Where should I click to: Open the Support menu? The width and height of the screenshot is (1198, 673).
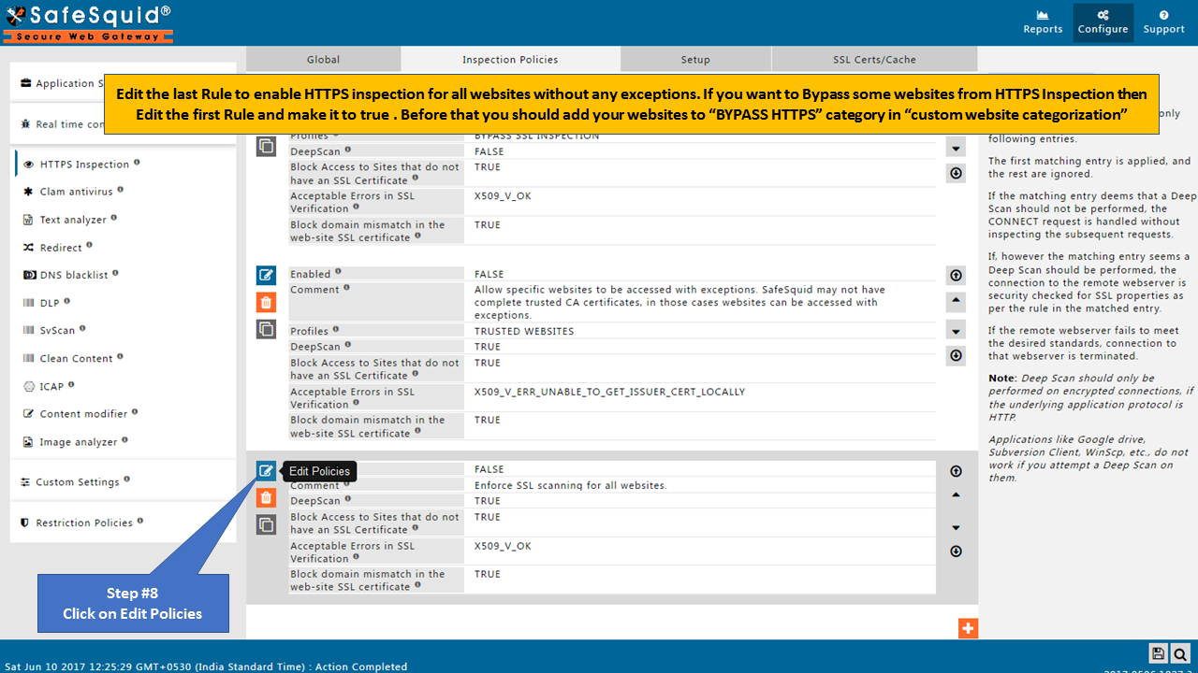(1163, 22)
